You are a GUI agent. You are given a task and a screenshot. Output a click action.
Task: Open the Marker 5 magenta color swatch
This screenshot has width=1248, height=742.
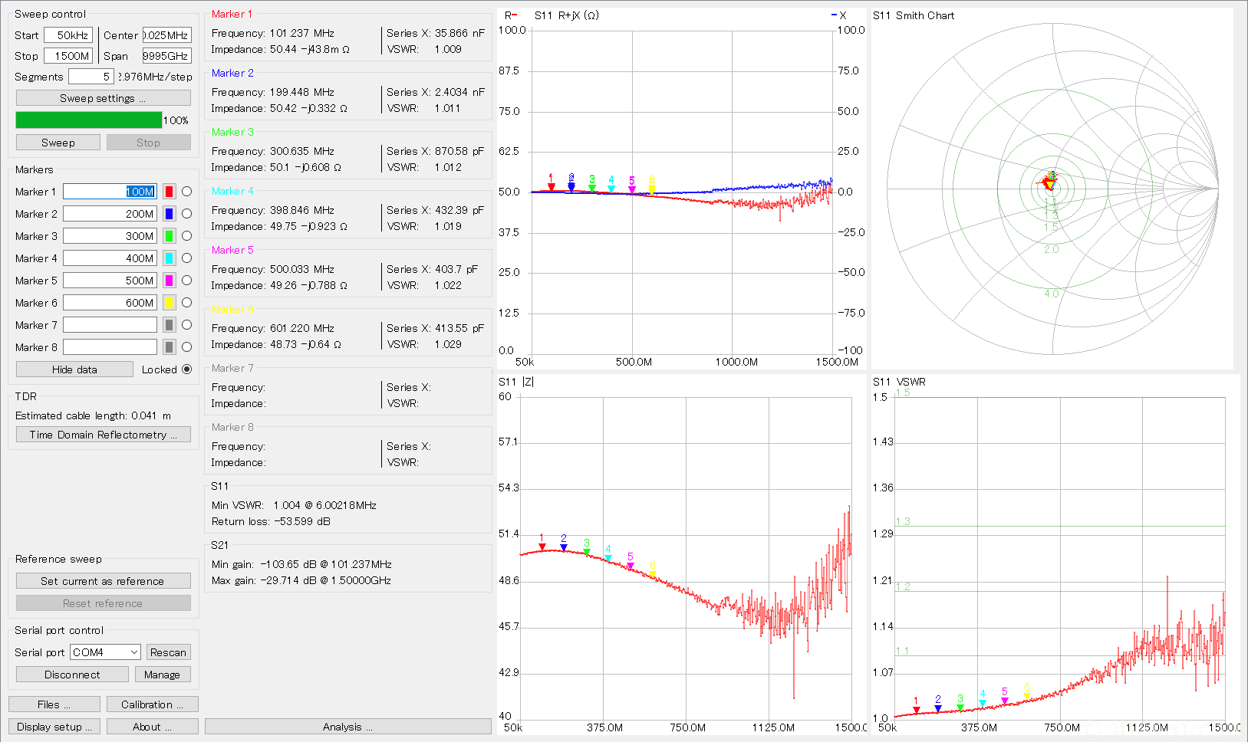[x=170, y=281]
